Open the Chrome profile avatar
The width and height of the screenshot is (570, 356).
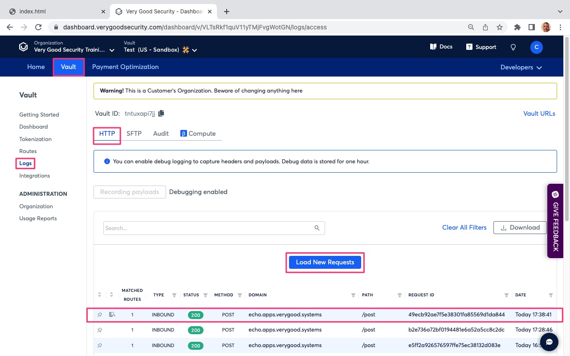click(546, 27)
